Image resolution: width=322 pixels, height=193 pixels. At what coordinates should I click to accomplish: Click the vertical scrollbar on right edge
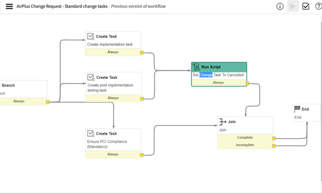coord(321,99)
